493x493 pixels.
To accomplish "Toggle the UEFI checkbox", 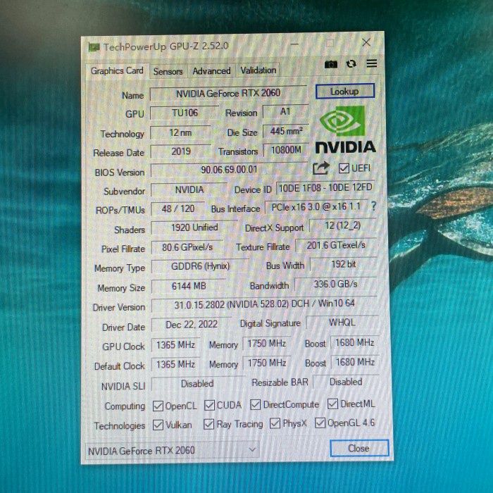I will [x=344, y=168].
